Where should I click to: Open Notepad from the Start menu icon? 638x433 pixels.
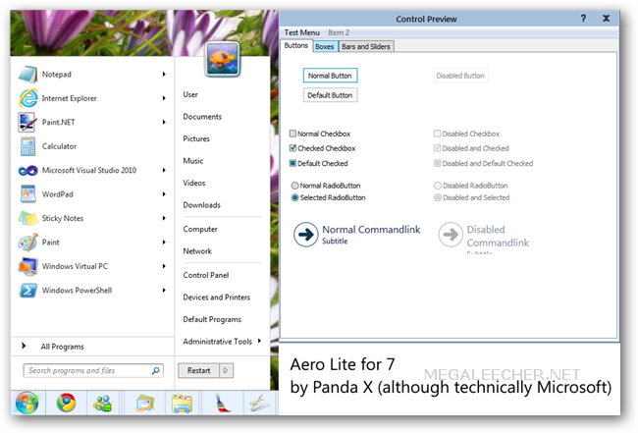tap(27, 75)
